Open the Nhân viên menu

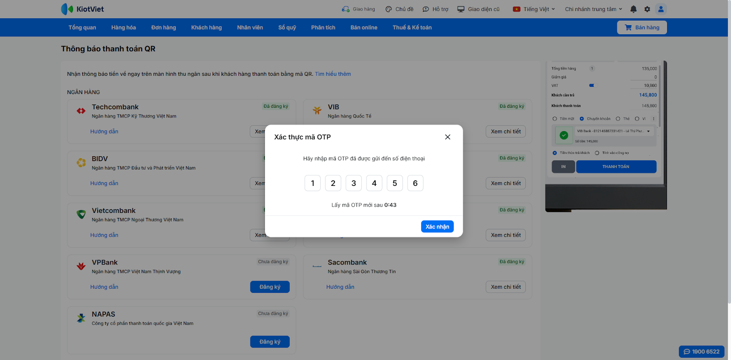click(250, 27)
